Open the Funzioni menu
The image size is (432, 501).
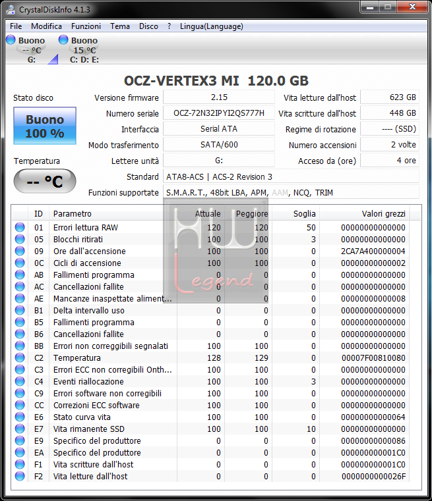click(x=86, y=26)
